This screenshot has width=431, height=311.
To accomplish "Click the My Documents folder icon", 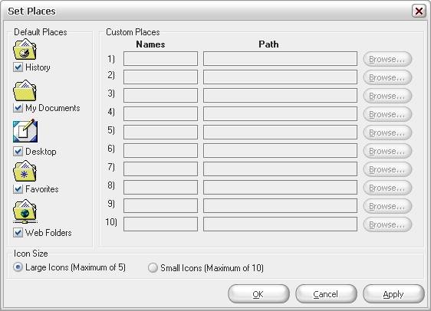I will [x=25, y=90].
